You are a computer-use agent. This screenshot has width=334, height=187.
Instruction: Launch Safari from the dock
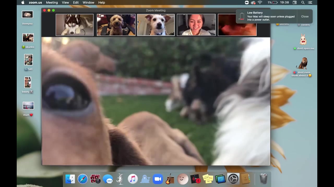pos(83,179)
